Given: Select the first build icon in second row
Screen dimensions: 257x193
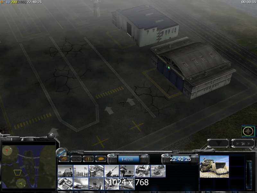Looking at the screenshot, I should (x=65, y=183).
